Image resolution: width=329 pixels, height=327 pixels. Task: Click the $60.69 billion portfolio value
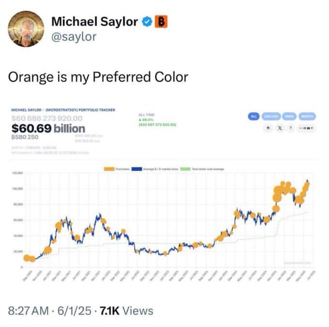[48, 128]
